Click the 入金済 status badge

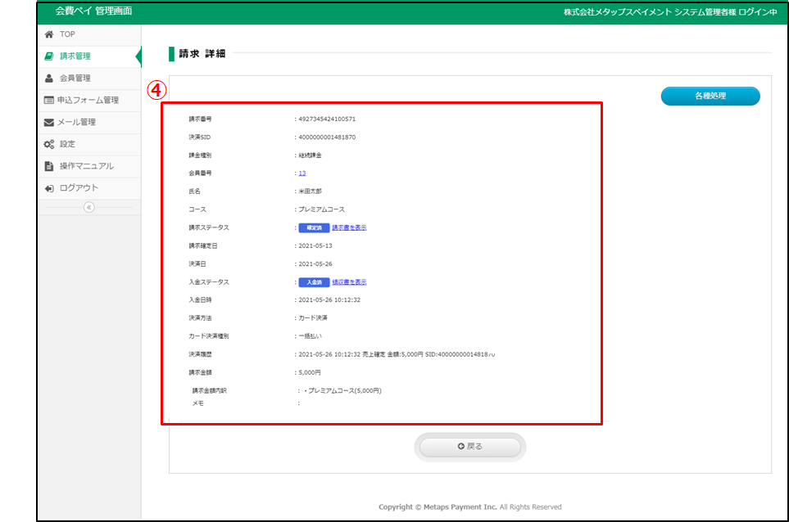[x=314, y=282]
